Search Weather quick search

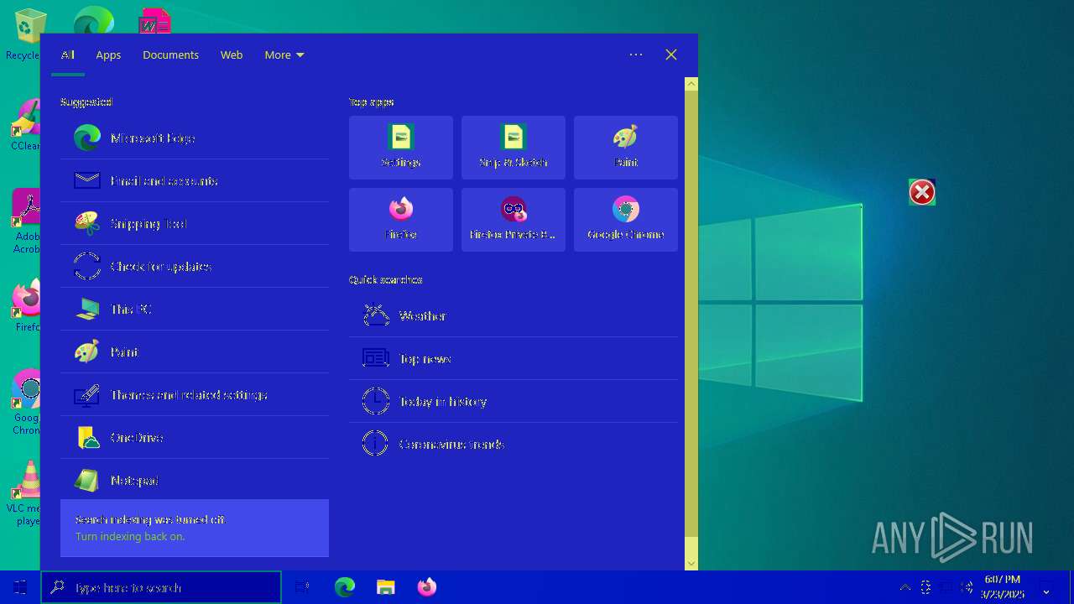(514, 315)
